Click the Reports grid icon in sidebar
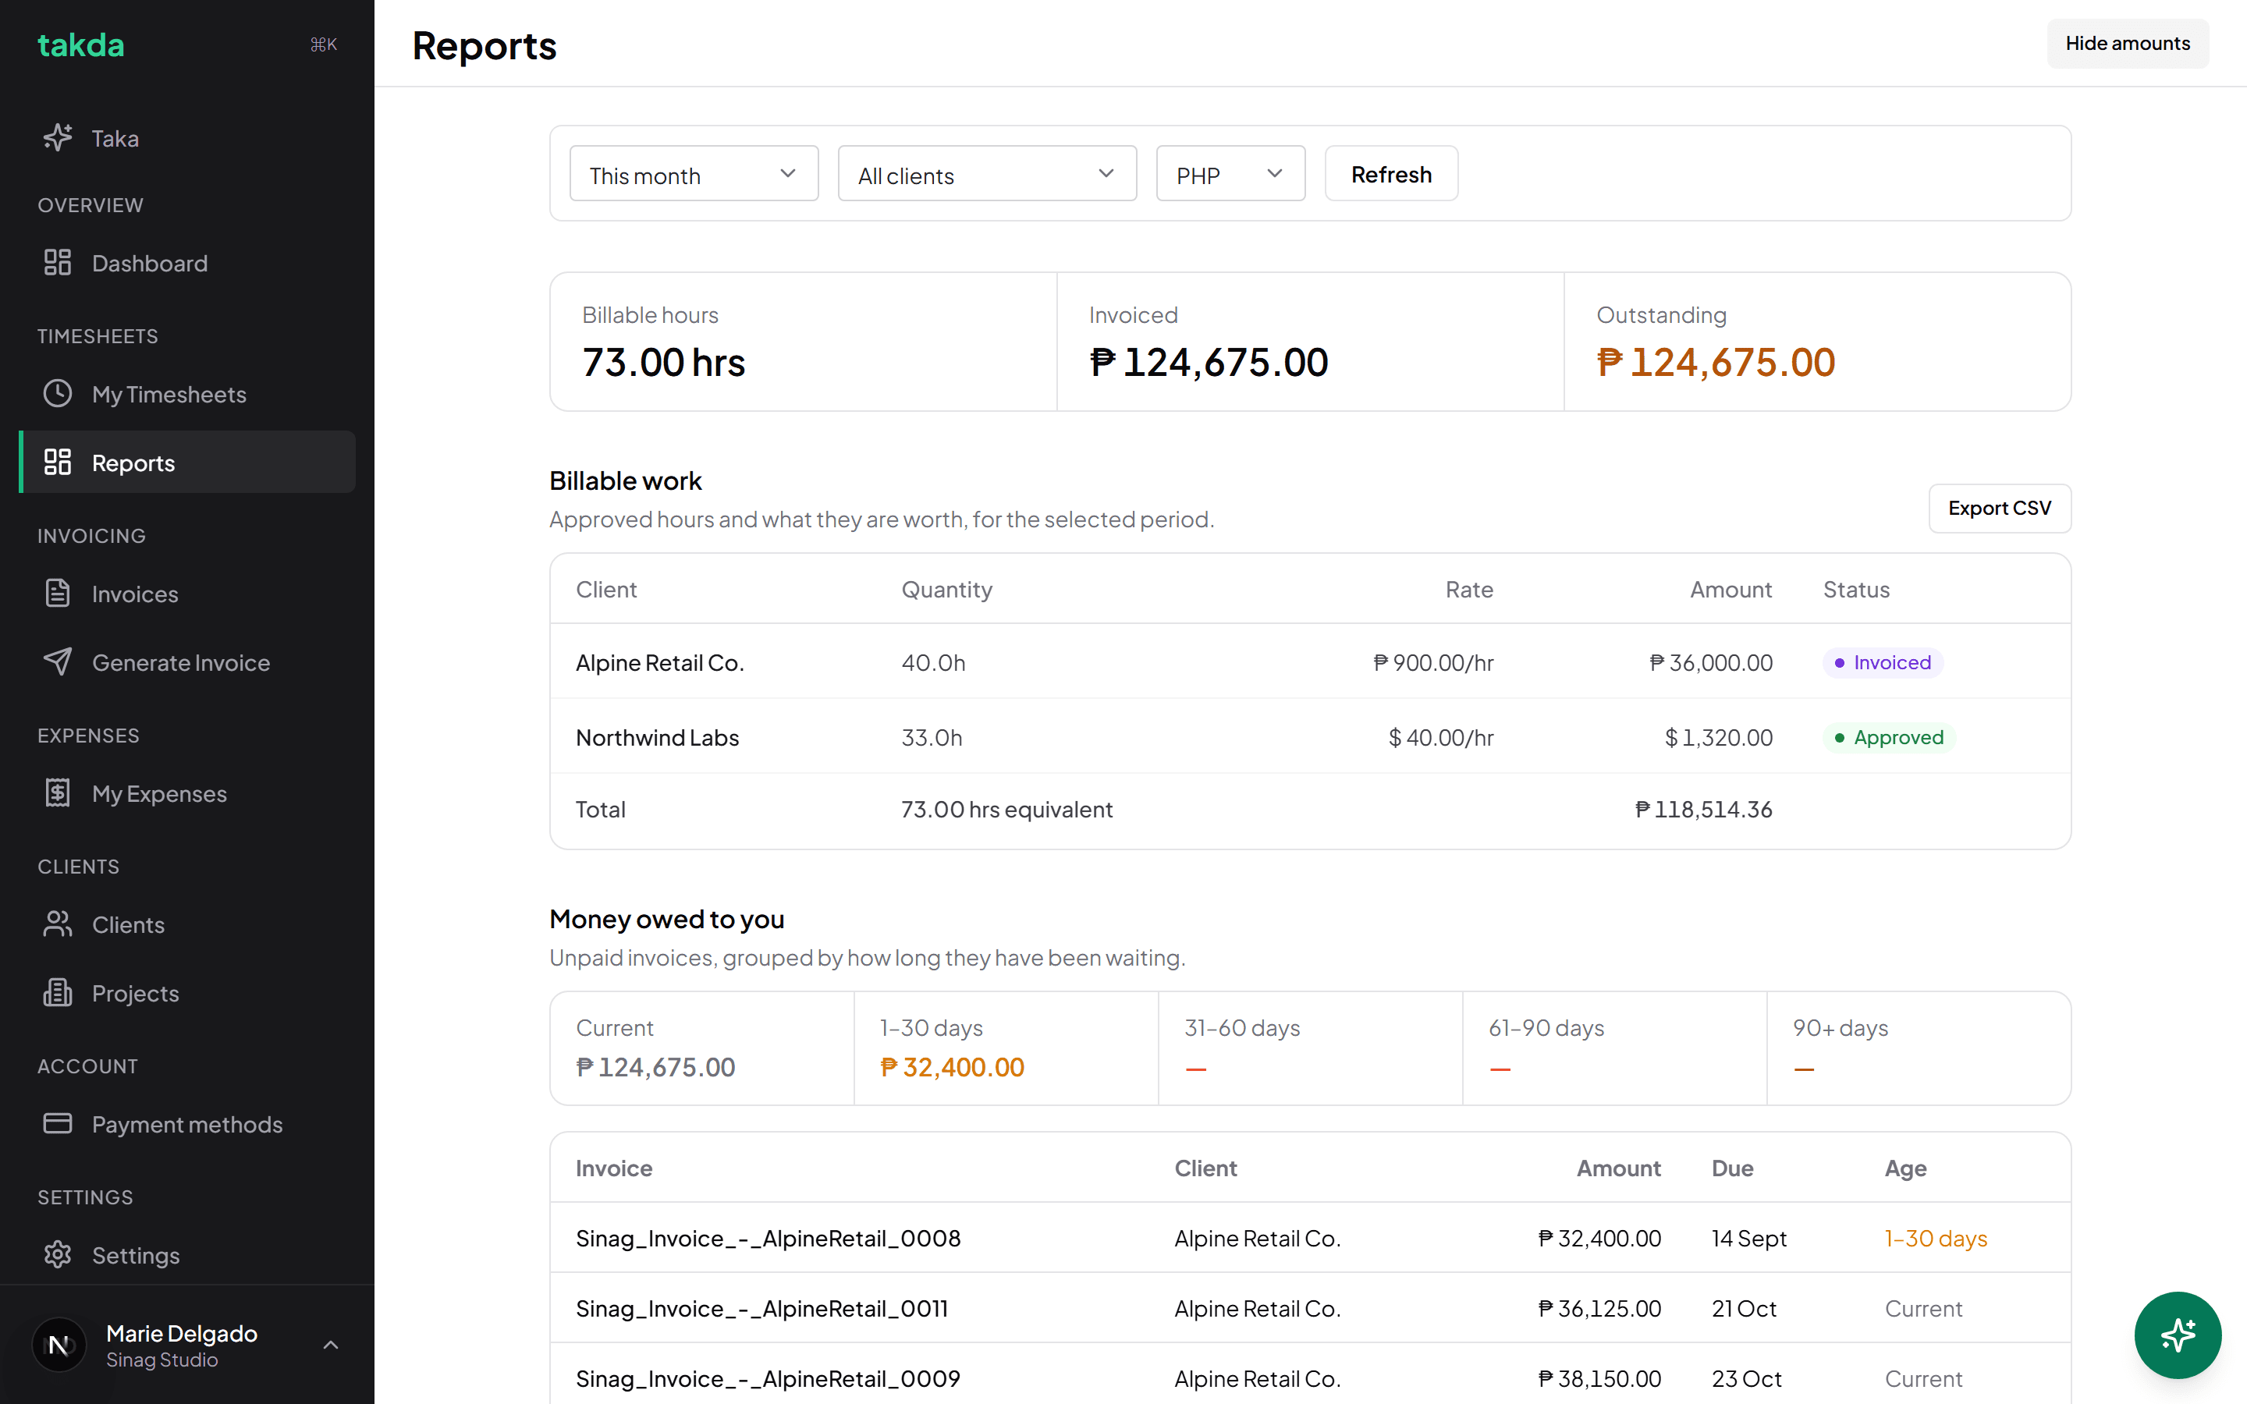This screenshot has width=2247, height=1404. (58, 463)
